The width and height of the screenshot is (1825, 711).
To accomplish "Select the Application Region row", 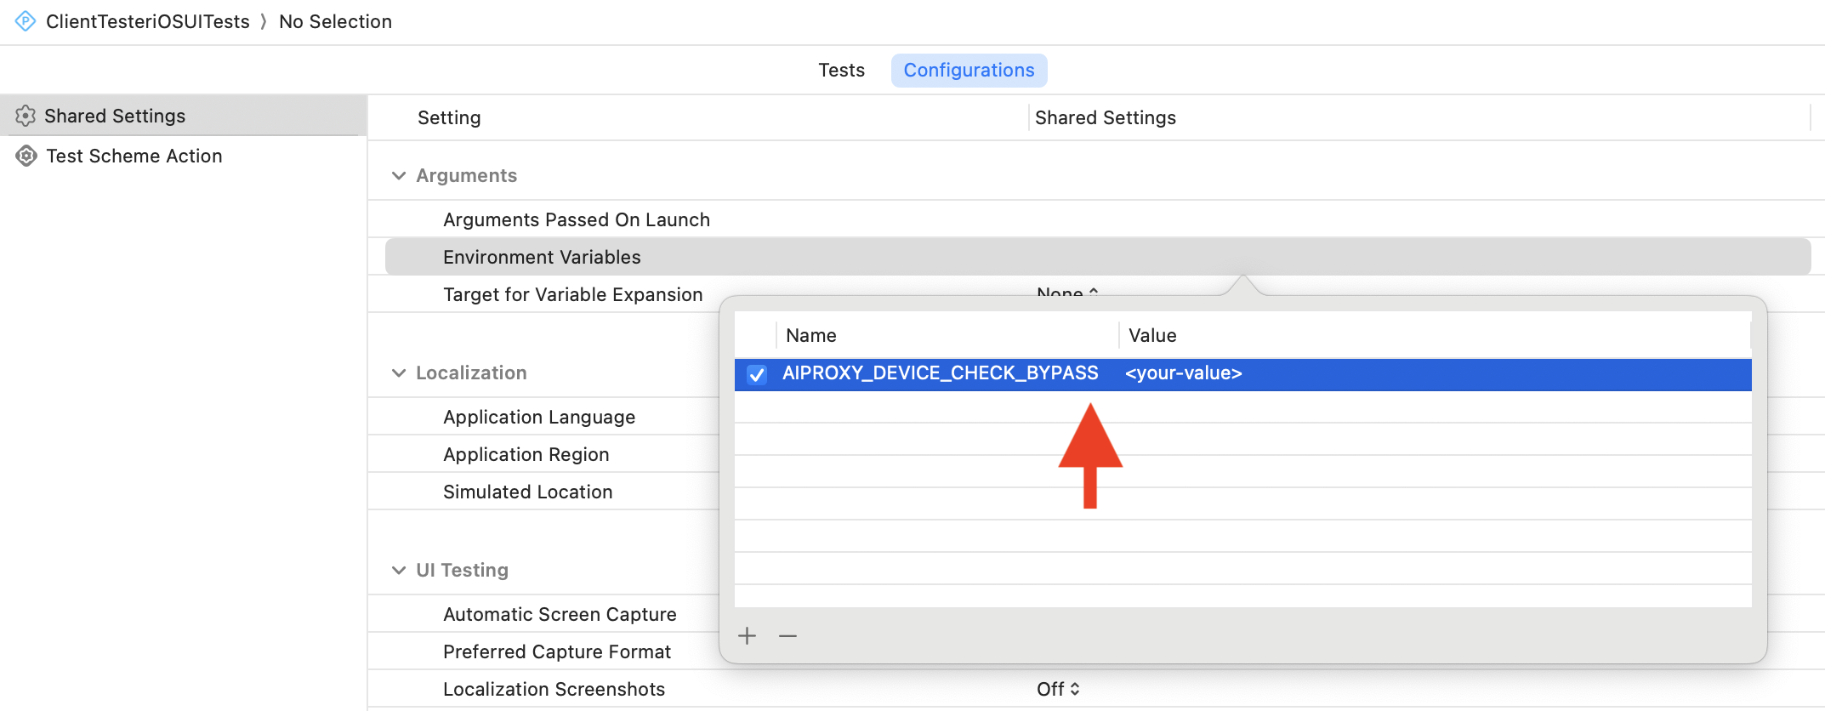I will pos(526,454).
